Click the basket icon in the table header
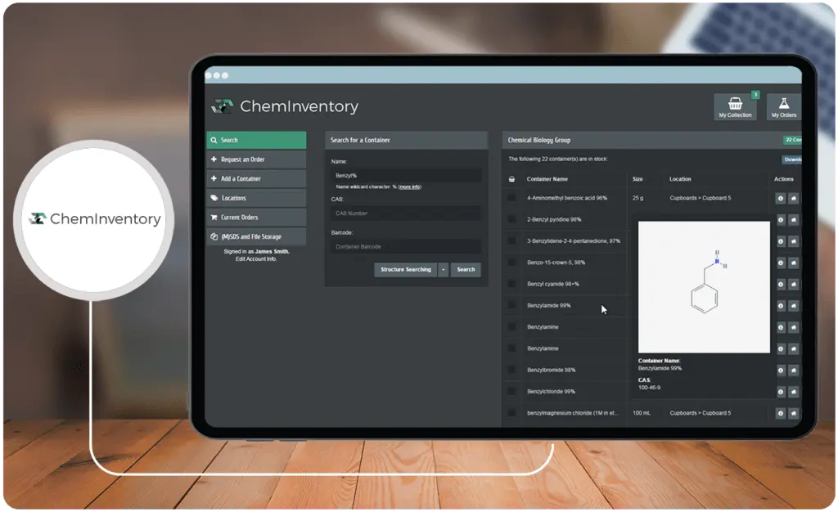The height and width of the screenshot is (512, 838). pos(511,179)
